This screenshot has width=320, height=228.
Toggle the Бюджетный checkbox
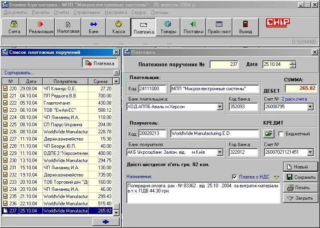pyautogui.click(x=281, y=134)
